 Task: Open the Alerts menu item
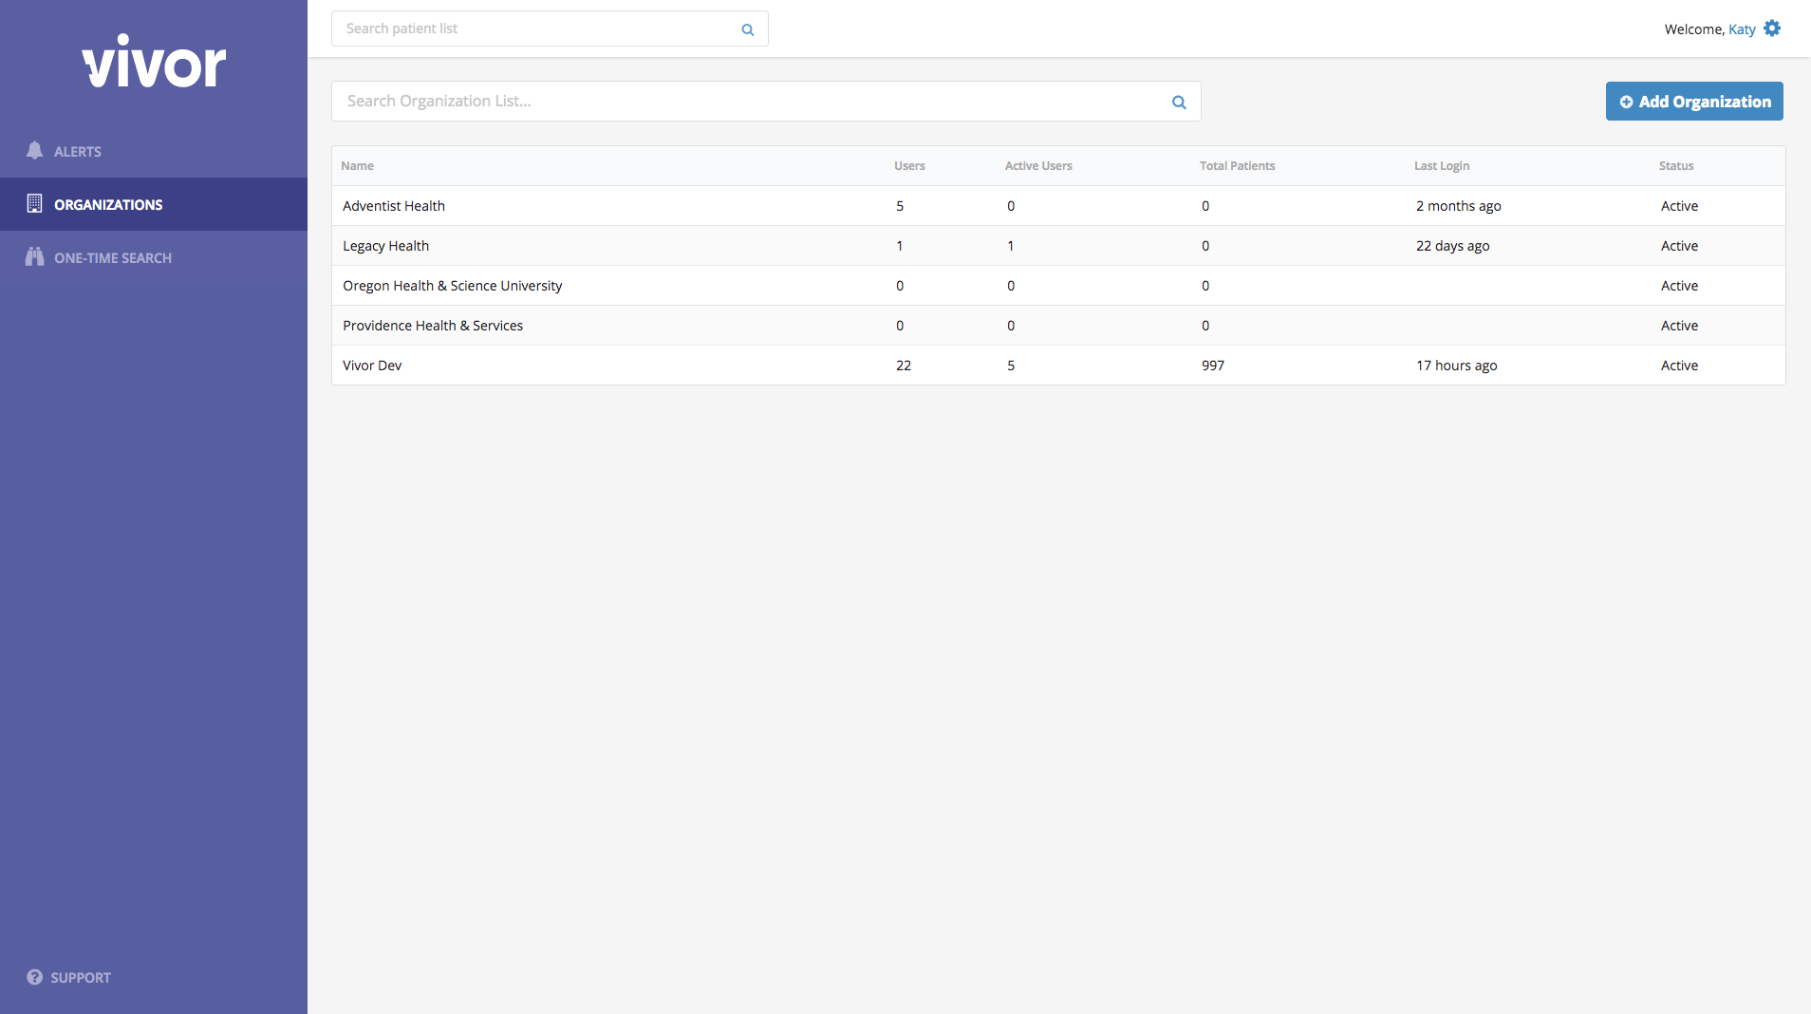[154, 151]
